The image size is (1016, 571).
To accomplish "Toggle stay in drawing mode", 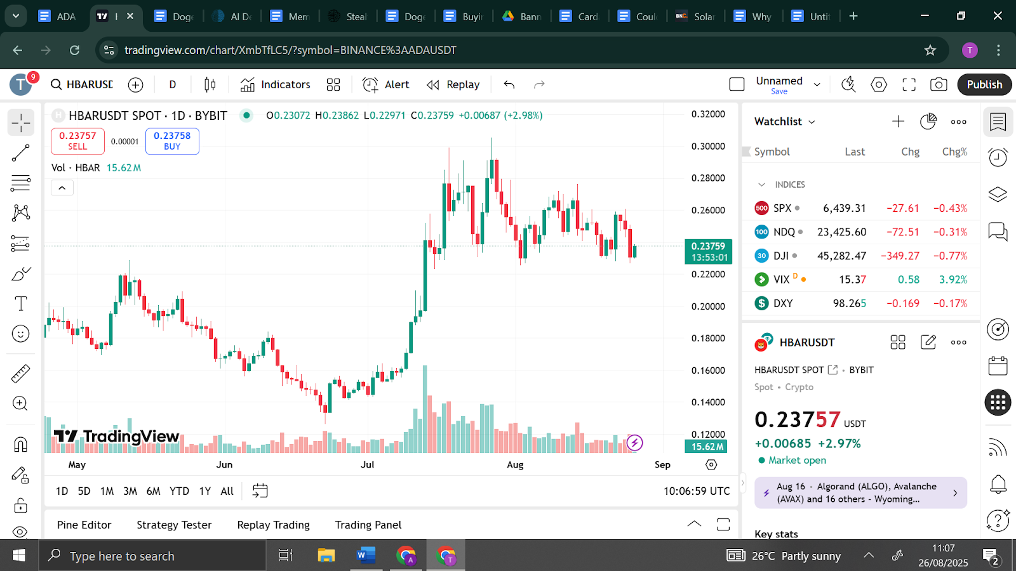I will (21, 475).
